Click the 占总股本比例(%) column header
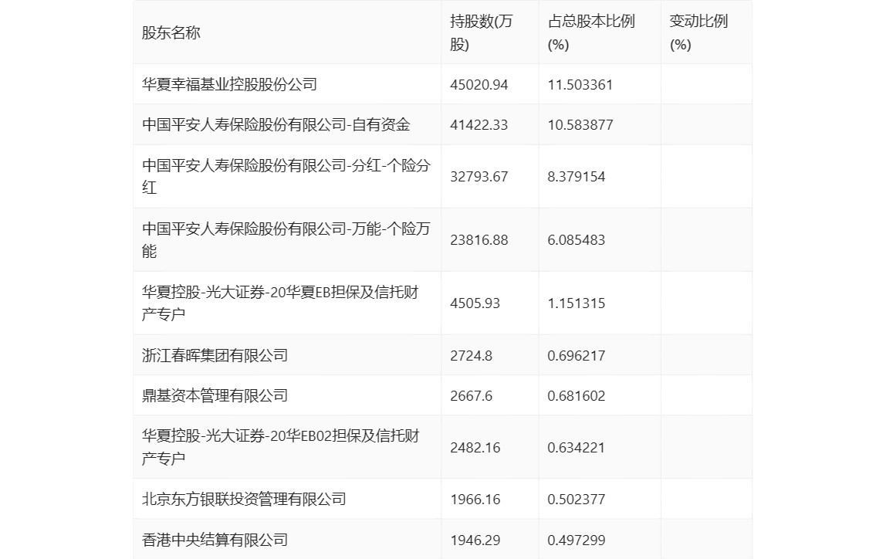Screen dimensions: 886x559 (x=591, y=32)
